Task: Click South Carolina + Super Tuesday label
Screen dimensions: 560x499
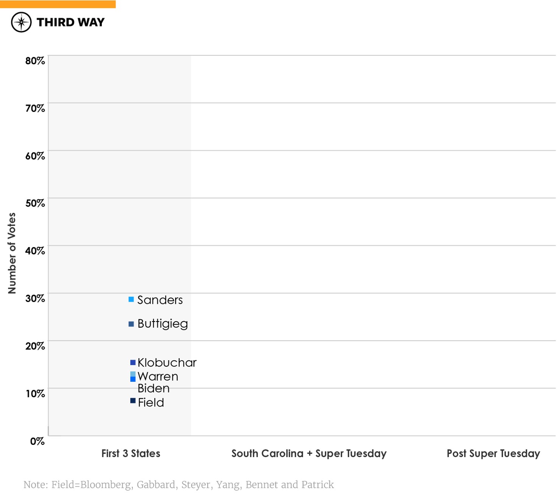Action: (x=309, y=453)
